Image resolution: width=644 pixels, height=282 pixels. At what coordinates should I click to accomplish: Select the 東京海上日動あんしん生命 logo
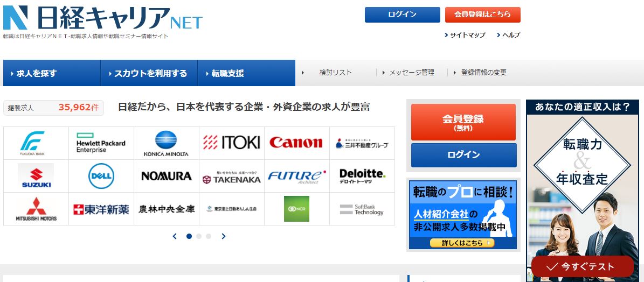click(x=232, y=209)
